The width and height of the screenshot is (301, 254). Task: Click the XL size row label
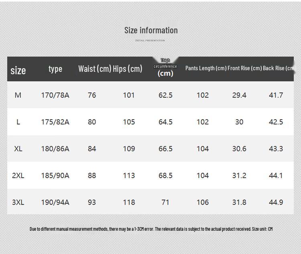[18, 149]
